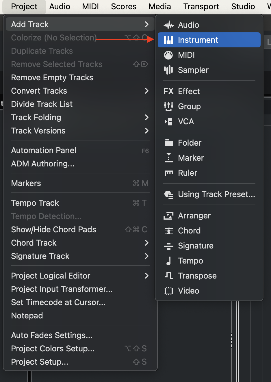This screenshot has height=382, width=271.
Task: Click the Audio track waveform icon
Action: (x=168, y=25)
